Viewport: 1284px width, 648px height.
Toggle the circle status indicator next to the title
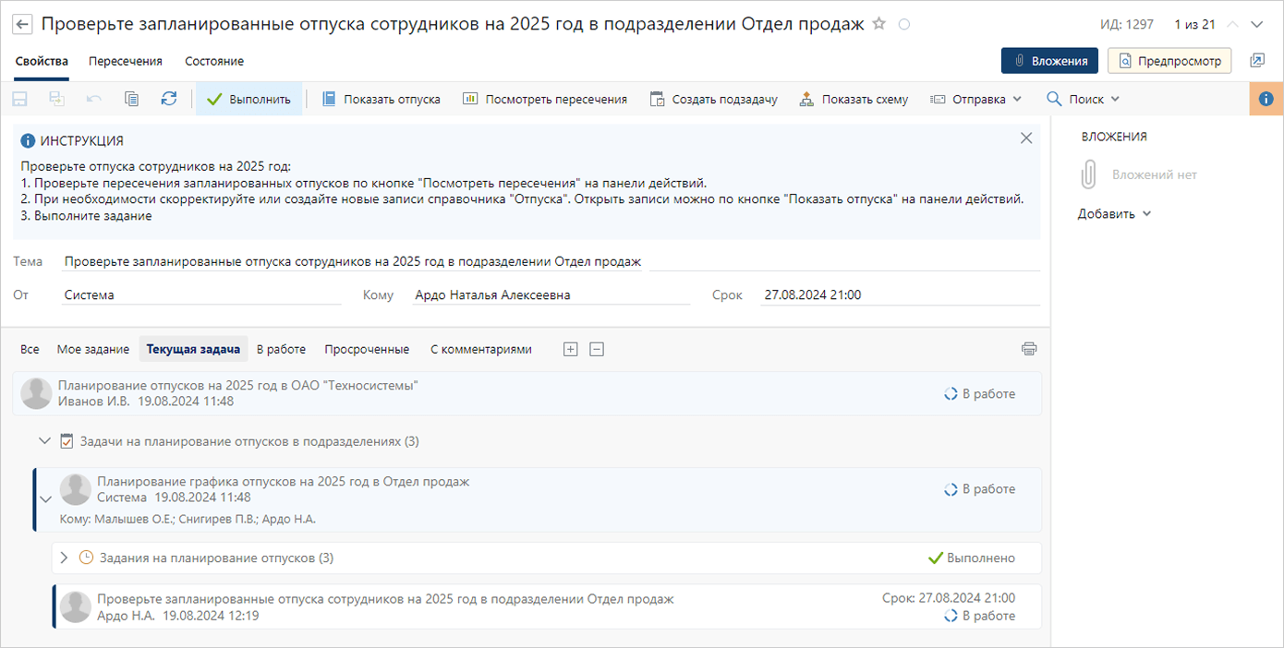click(904, 25)
